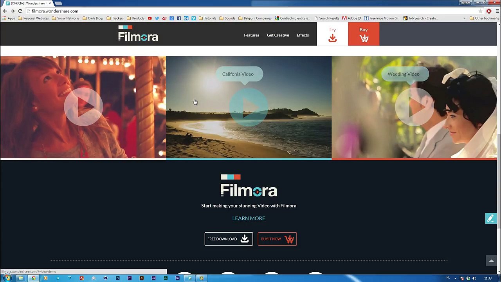Play the Wedding Video thumbnail
This screenshot has height=282, width=501.
[414, 107]
